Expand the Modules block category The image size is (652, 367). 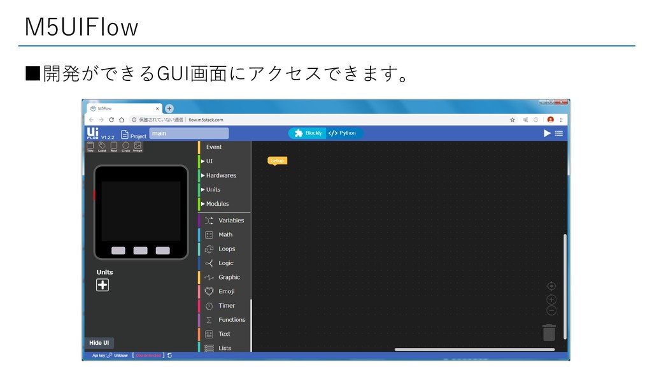pyautogui.click(x=225, y=203)
